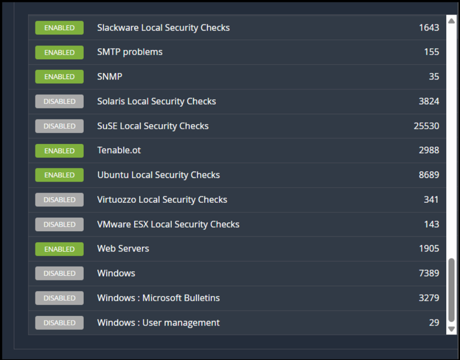
Task: Disable Ubuntu Local Security Checks
Action: (x=59, y=175)
